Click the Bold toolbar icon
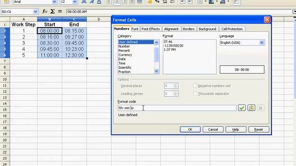This screenshot has width=296, height=166. coord(84,2)
